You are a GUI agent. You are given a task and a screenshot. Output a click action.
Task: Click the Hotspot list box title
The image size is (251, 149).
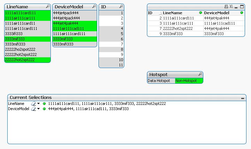click(158, 74)
